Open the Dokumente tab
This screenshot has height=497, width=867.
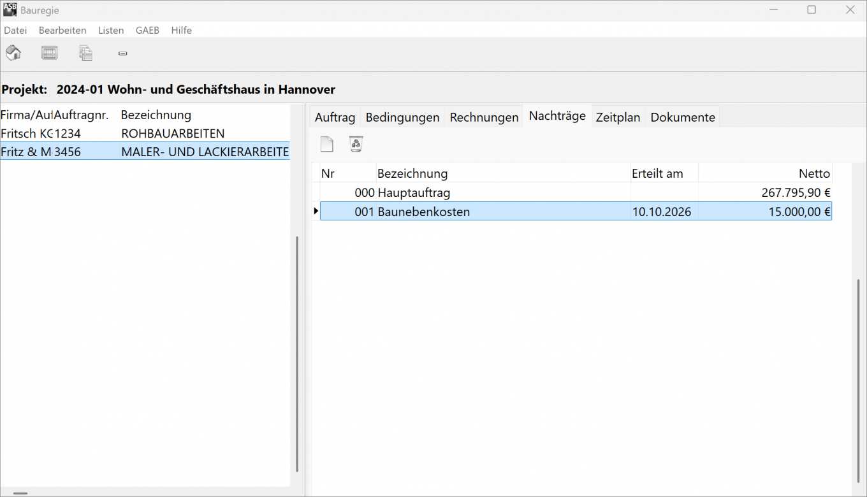click(683, 117)
